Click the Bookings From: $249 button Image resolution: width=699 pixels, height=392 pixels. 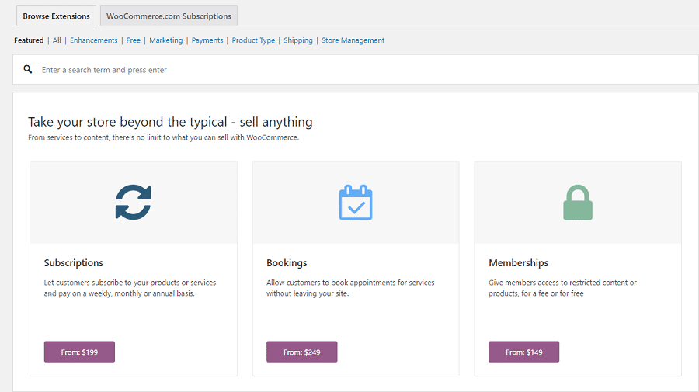click(301, 352)
